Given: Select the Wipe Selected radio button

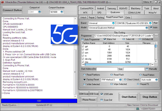Looking at the screenshot, I should click(112, 84).
